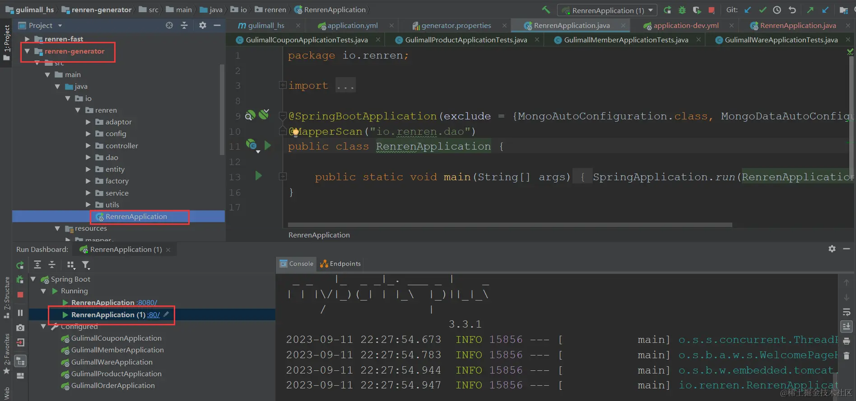856x401 pixels.
Task: Hide the Project tool window
Action: click(x=217, y=25)
